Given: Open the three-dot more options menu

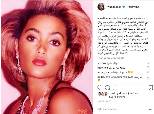Looking at the screenshot, I should [x=150, y=109].
